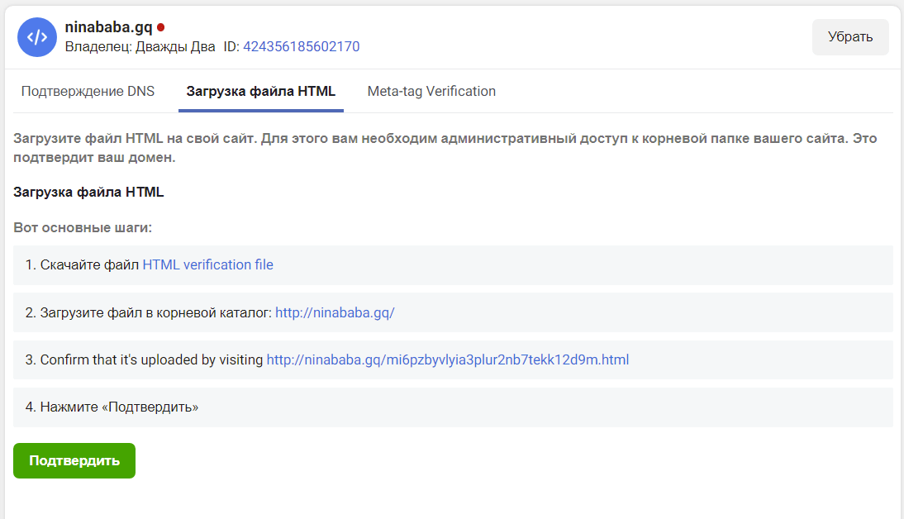Click step 1 text Скачайте файл

pyautogui.click(x=83, y=265)
